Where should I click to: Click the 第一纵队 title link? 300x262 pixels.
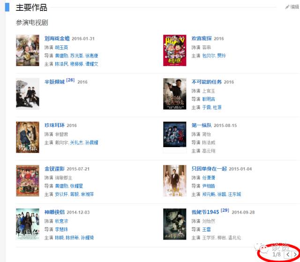[x=202, y=125]
